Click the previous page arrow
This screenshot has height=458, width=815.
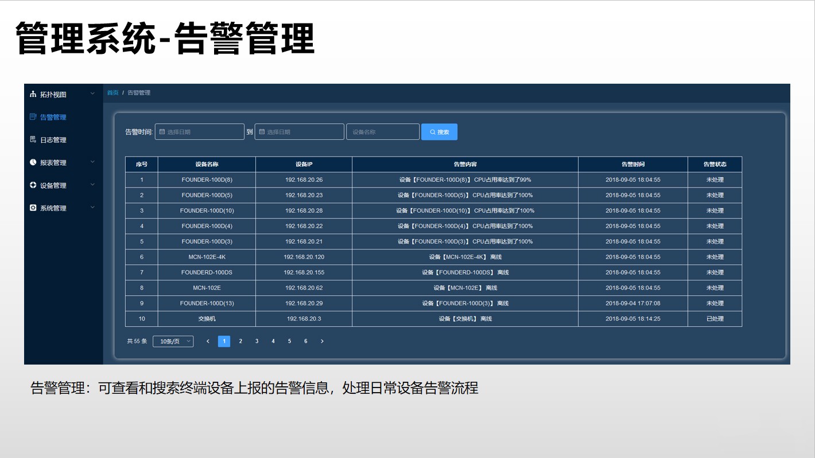point(208,341)
